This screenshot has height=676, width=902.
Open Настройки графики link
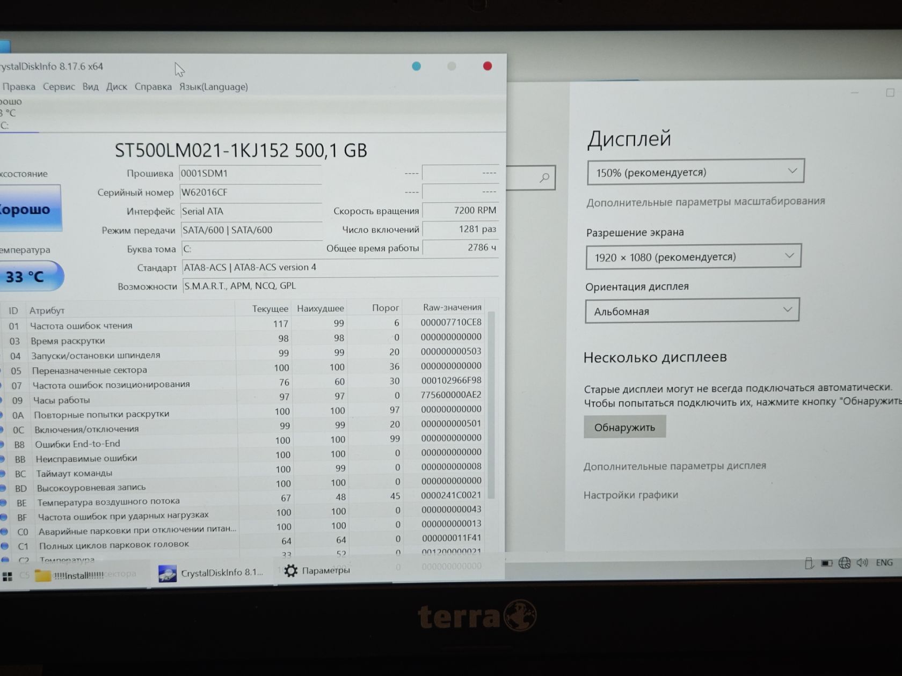pos(631,495)
